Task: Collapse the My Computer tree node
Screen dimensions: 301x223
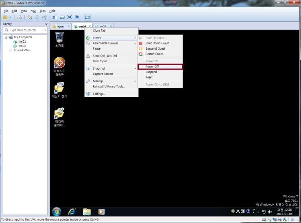Action: tap(6, 37)
